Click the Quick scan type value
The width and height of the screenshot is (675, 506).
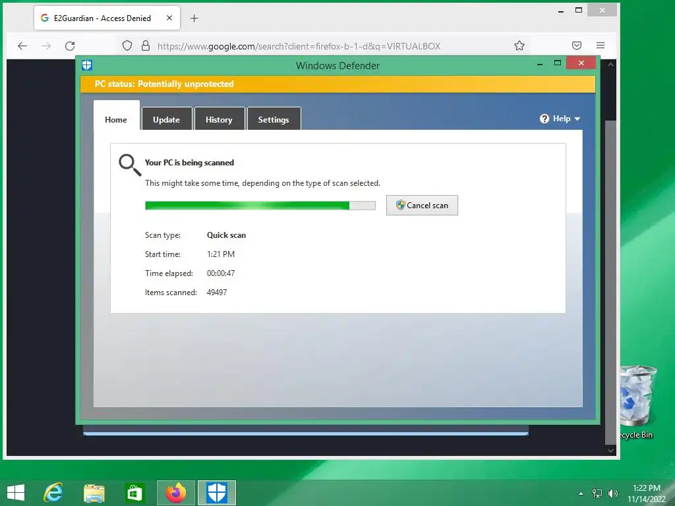tap(227, 235)
